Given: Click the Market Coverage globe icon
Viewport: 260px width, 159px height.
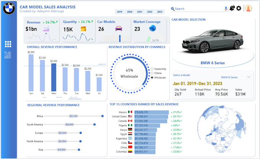Looking at the screenshot, I should point(153,28).
